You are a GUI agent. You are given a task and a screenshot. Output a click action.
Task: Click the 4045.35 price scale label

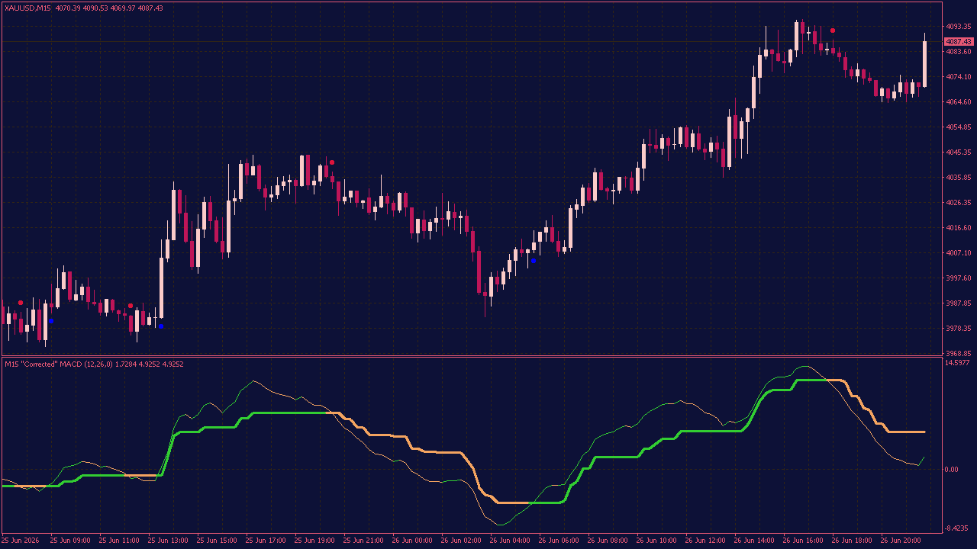(x=958, y=152)
